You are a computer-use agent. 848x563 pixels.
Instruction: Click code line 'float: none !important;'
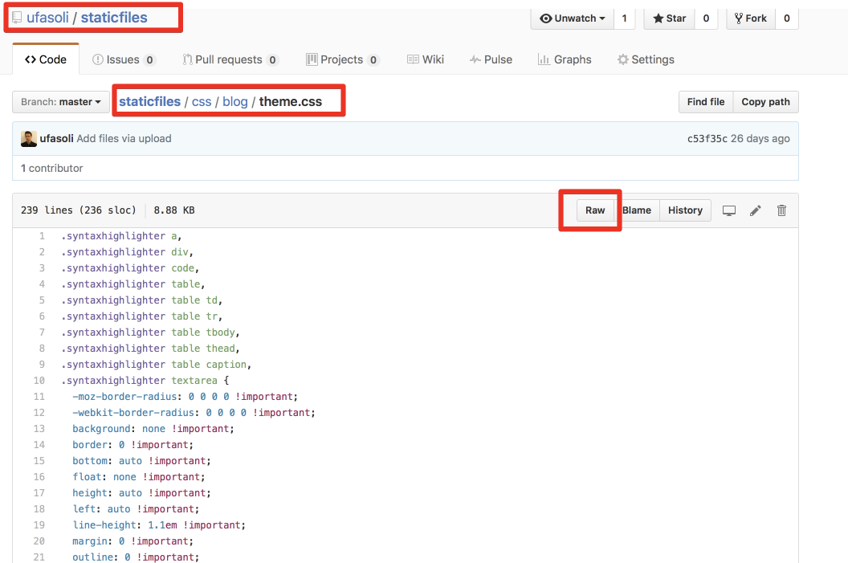(x=138, y=476)
